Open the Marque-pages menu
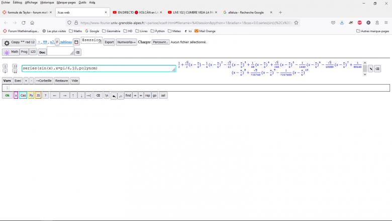The width and height of the screenshot is (392, 221). 66,3
